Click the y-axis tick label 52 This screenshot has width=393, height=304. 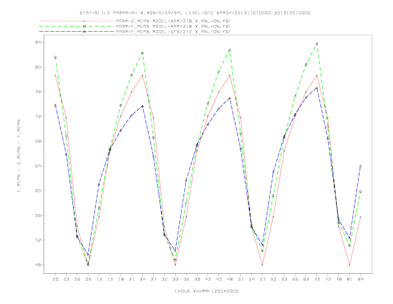(x=38, y=240)
